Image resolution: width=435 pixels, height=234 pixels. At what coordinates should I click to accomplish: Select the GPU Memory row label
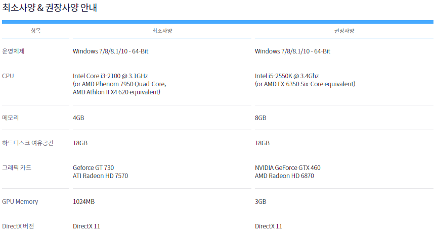(x=20, y=202)
